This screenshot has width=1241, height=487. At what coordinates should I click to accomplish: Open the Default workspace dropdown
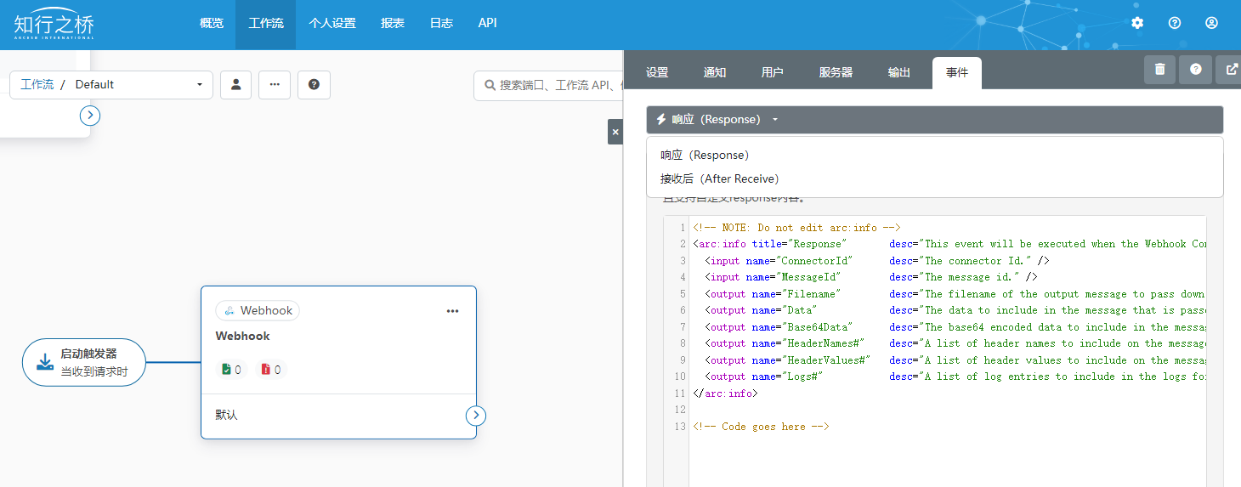pyautogui.click(x=140, y=85)
